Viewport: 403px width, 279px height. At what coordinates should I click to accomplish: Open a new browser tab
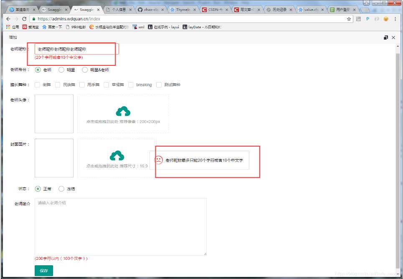pos(365,10)
